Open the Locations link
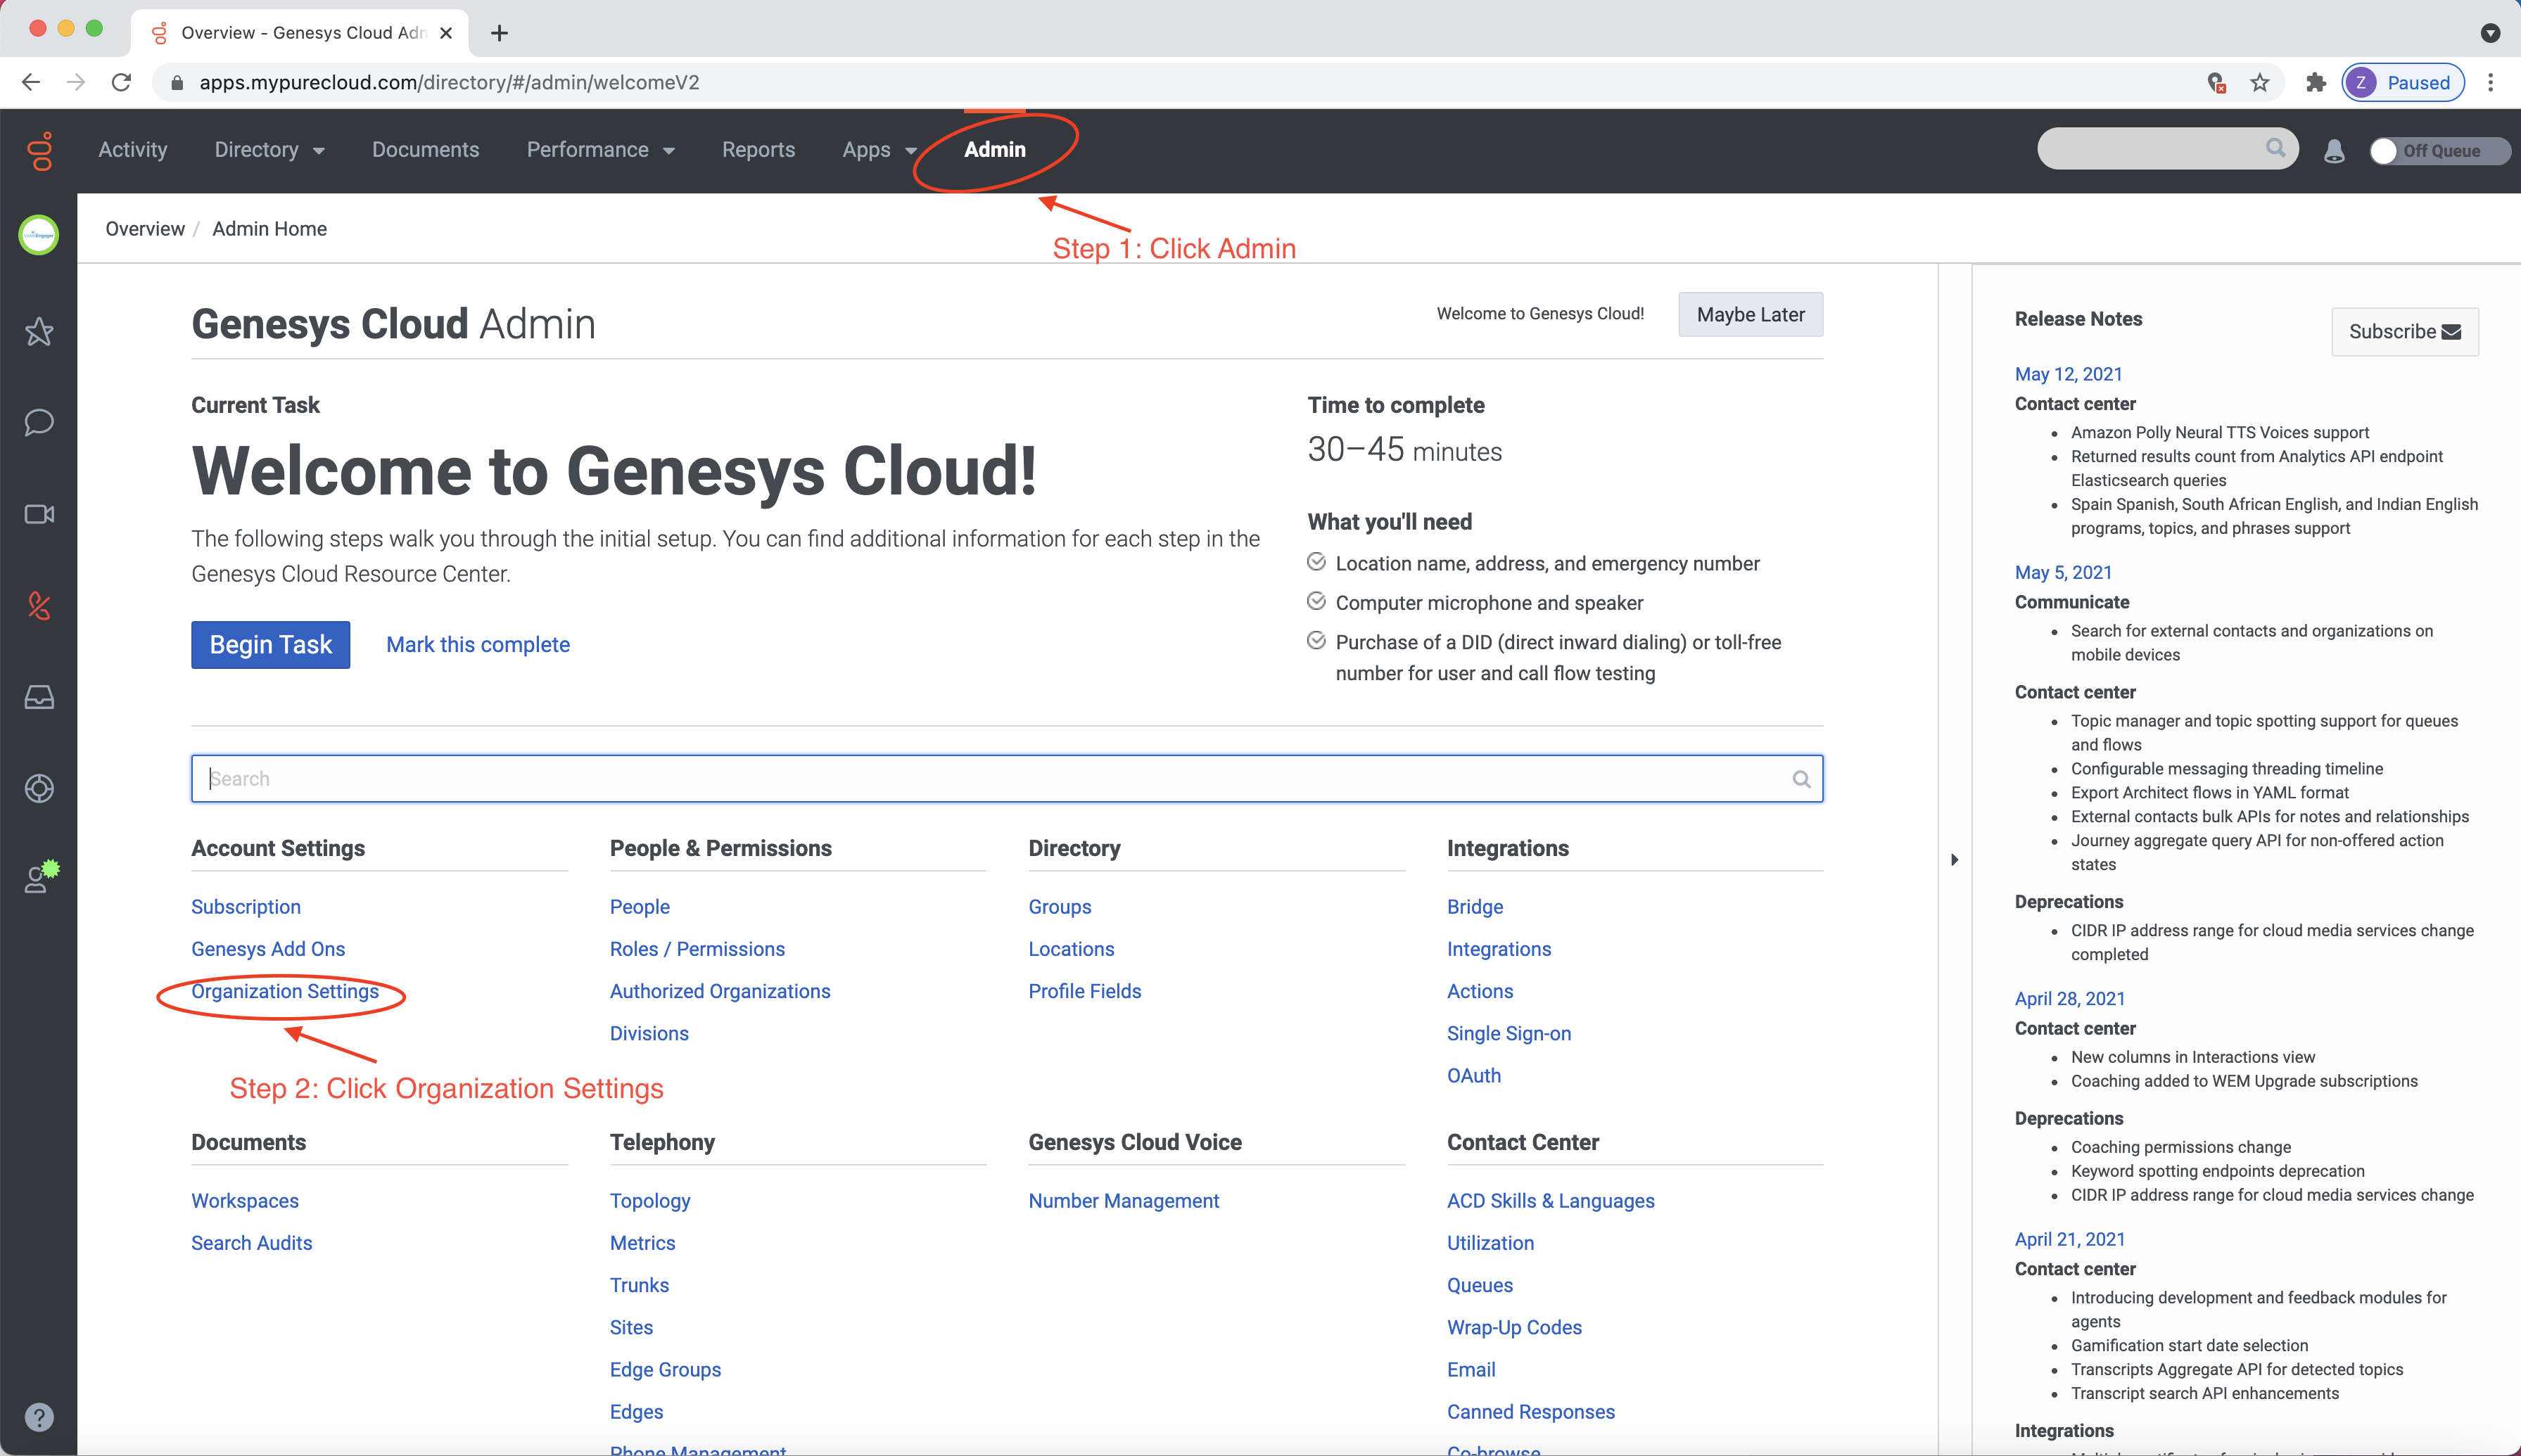This screenshot has height=1456, width=2521. click(x=1071, y=949)
